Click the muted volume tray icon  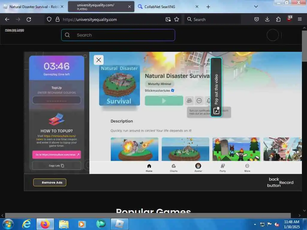(276, 225)
